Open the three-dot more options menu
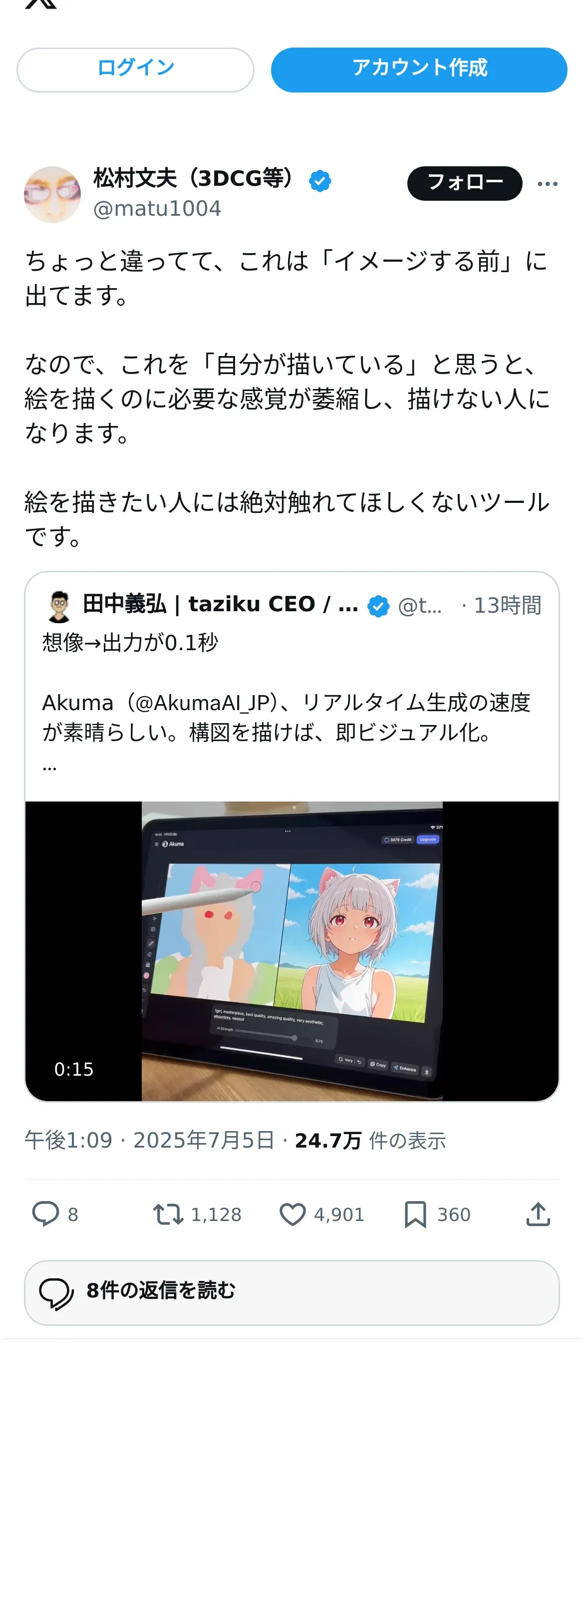 (x=548, y=183)
